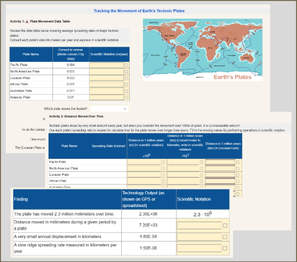Toggle the checkbox beside Pacific Plate notation field
This screenshot has height=262, width=297.
[x=126, y=65]
